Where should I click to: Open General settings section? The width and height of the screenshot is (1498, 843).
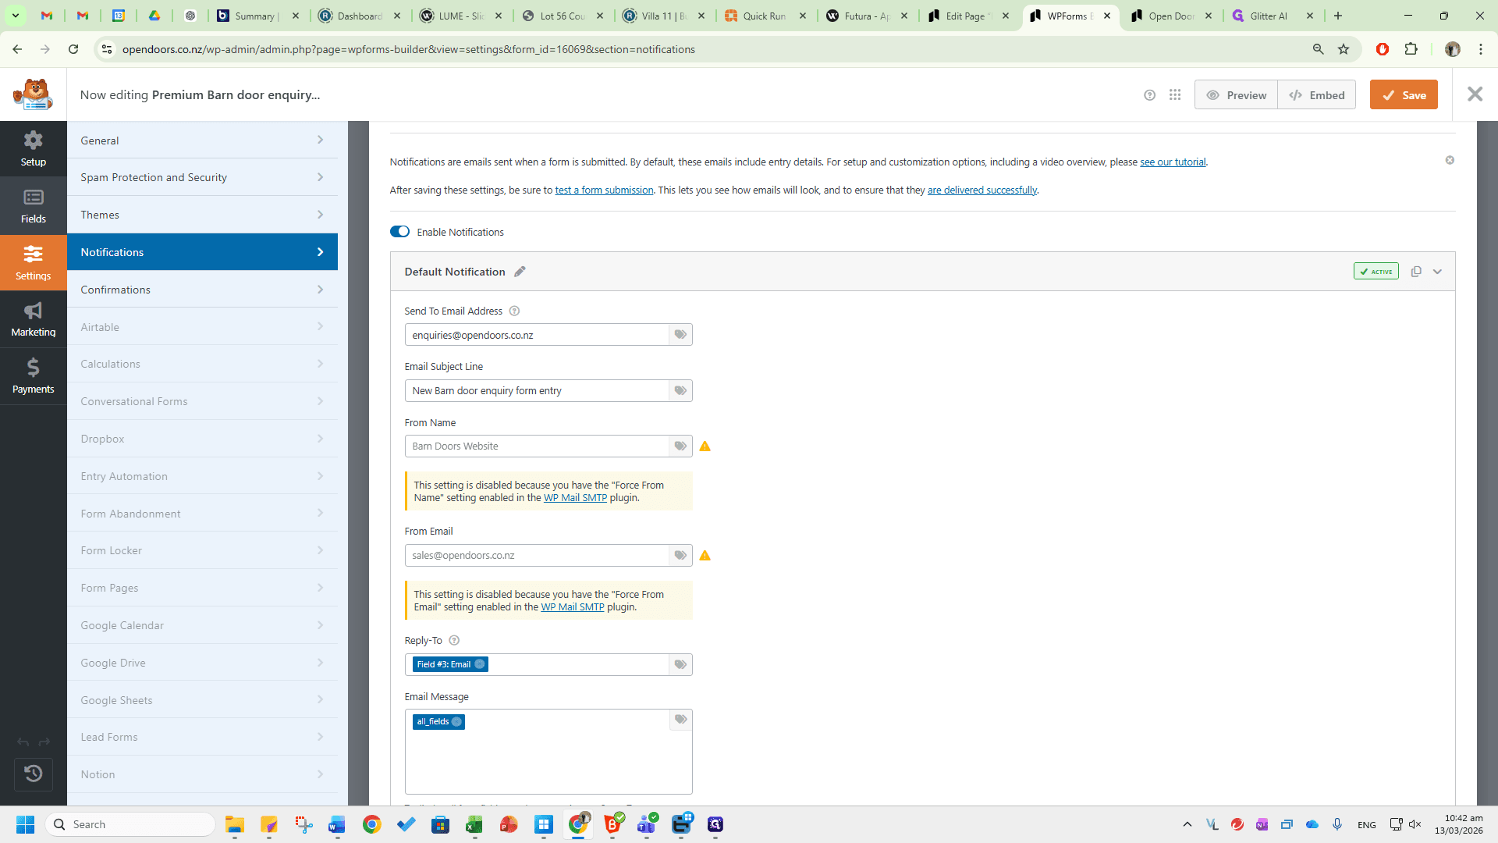[x=202, y=140]
